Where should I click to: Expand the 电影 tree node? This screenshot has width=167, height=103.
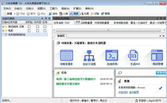point(3,31)
